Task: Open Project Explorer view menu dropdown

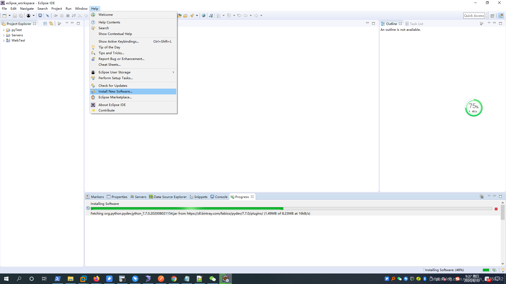Action: [67, 23]
